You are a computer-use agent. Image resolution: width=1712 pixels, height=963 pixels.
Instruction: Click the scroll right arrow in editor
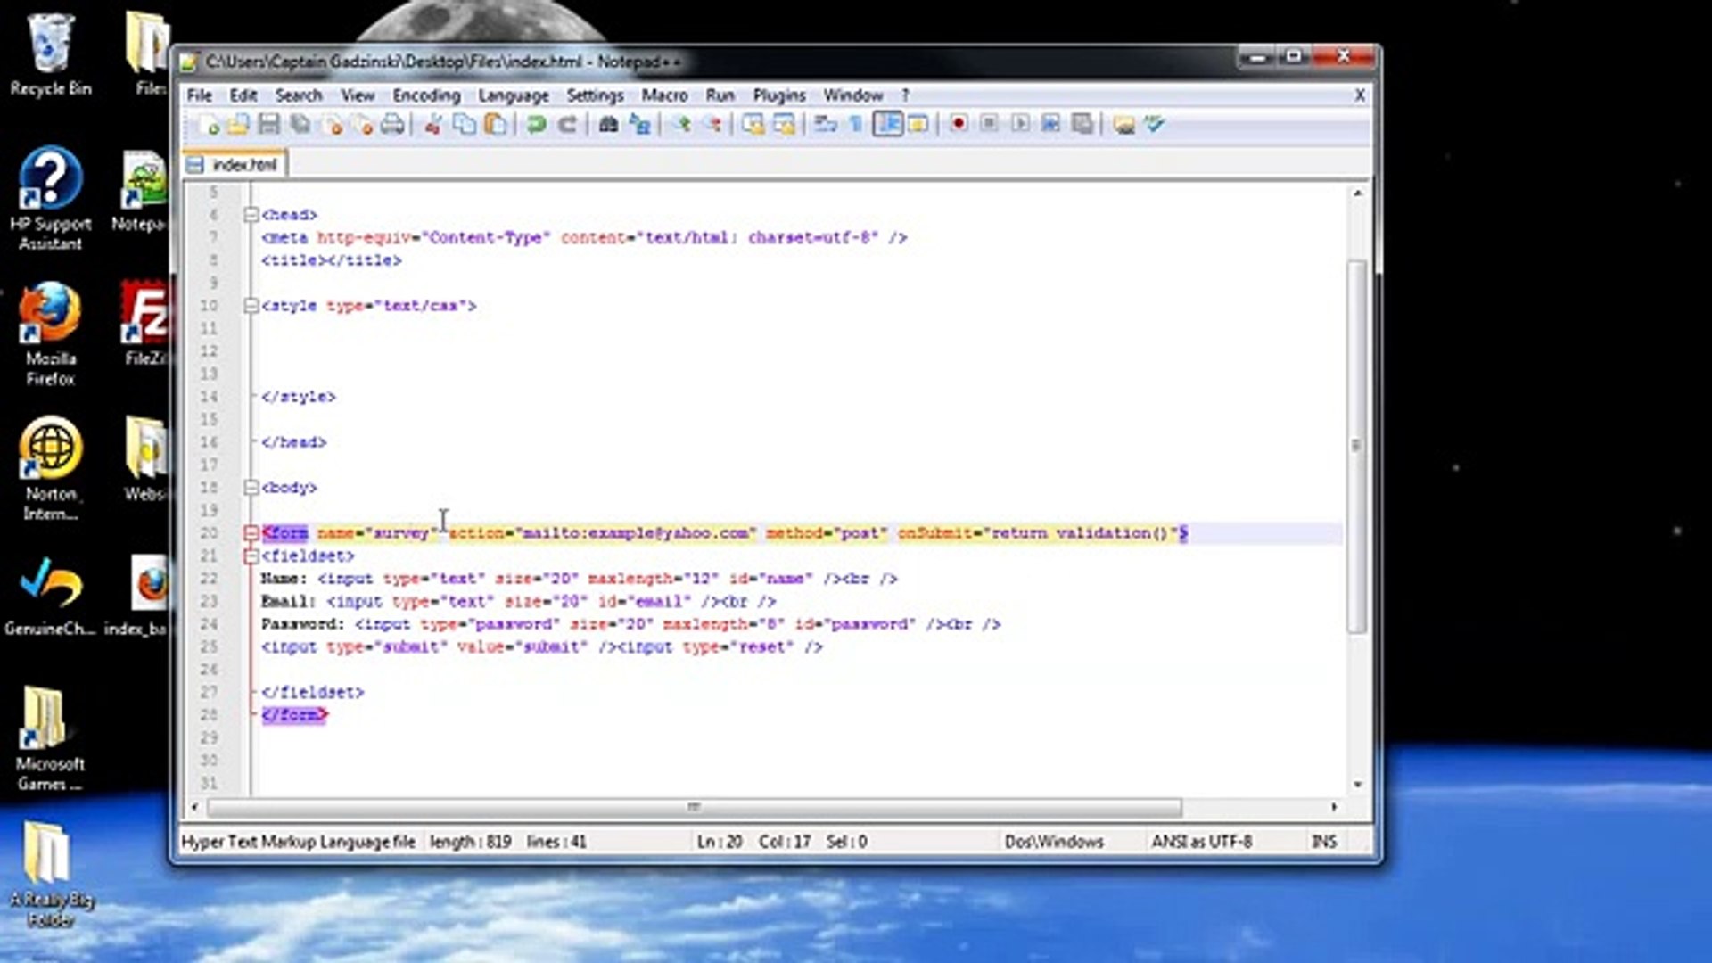tap(1334, 808)
